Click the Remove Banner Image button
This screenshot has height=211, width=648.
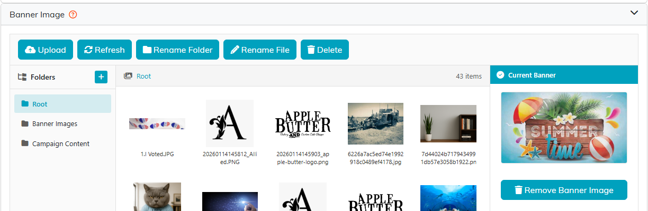pyautogui.click(x=564, y=190)
